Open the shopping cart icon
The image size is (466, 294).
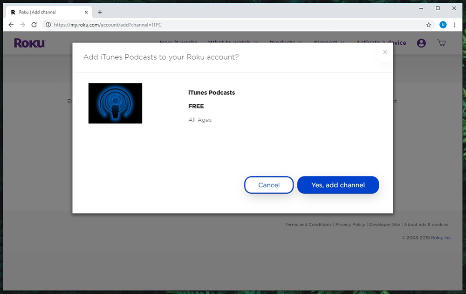pyautogui.click(x=442, y=43)
